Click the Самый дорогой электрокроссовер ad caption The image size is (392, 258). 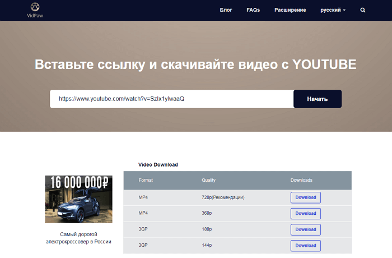point(78,237)
